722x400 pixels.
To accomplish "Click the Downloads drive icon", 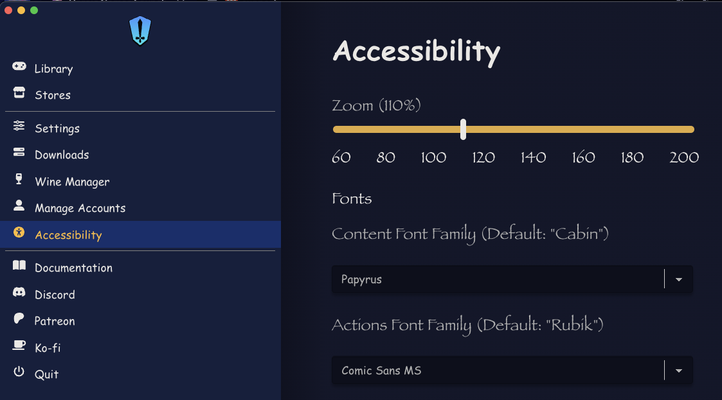I will (x=19, y=153).
